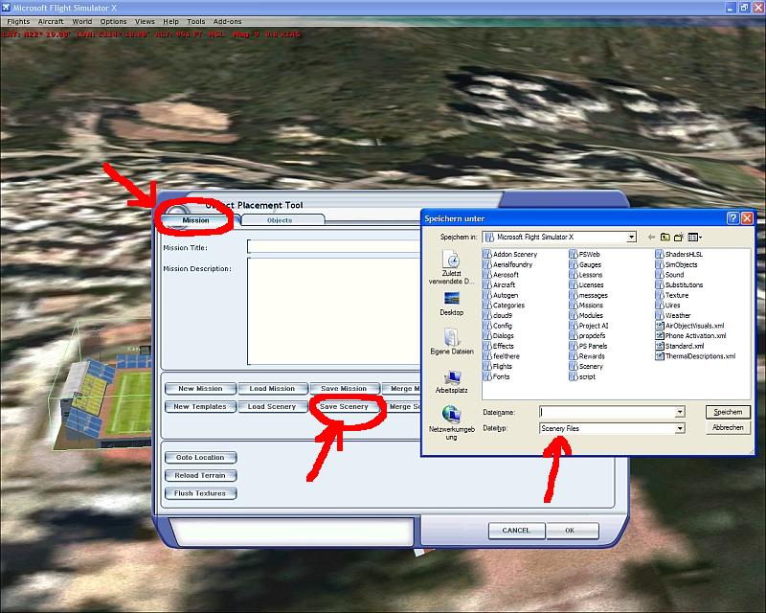Select the SimObjects folder
Screen dimensions: 766x613
677,264
